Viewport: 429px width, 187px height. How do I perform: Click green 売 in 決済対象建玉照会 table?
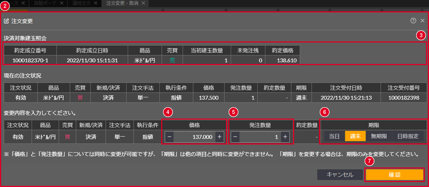click(172, 61)
